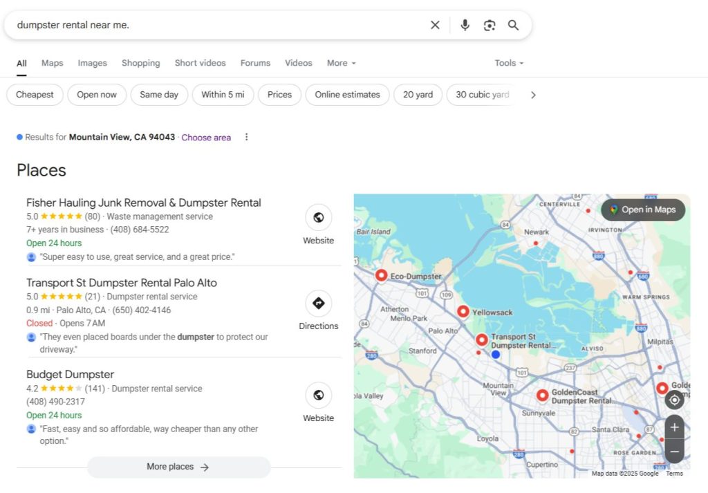Screen dimensions: 708x493
Task: Apply the Within 5 mi filter
Action: (x=223, y=94)
